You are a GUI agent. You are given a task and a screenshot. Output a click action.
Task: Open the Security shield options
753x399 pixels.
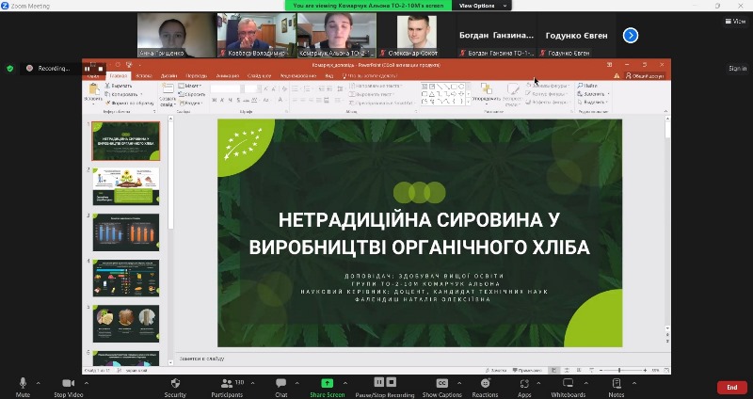pyautogui.click(x=175, y=383)
